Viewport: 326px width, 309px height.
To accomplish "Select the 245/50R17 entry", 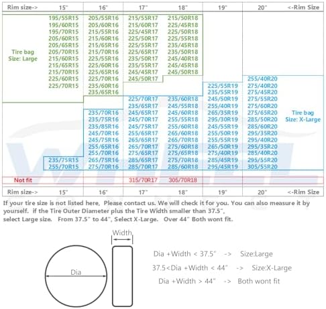I will click(143, 78).
